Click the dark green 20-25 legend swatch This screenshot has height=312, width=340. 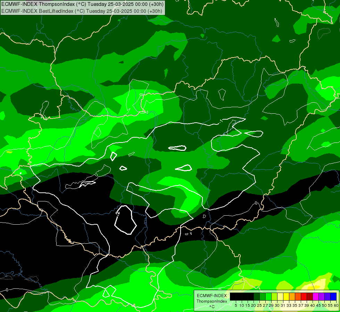coord(257,296)
